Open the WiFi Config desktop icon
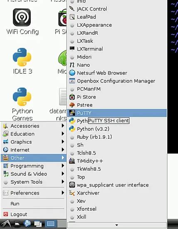This screenshot has height=229, width=178. pos(22,21)
